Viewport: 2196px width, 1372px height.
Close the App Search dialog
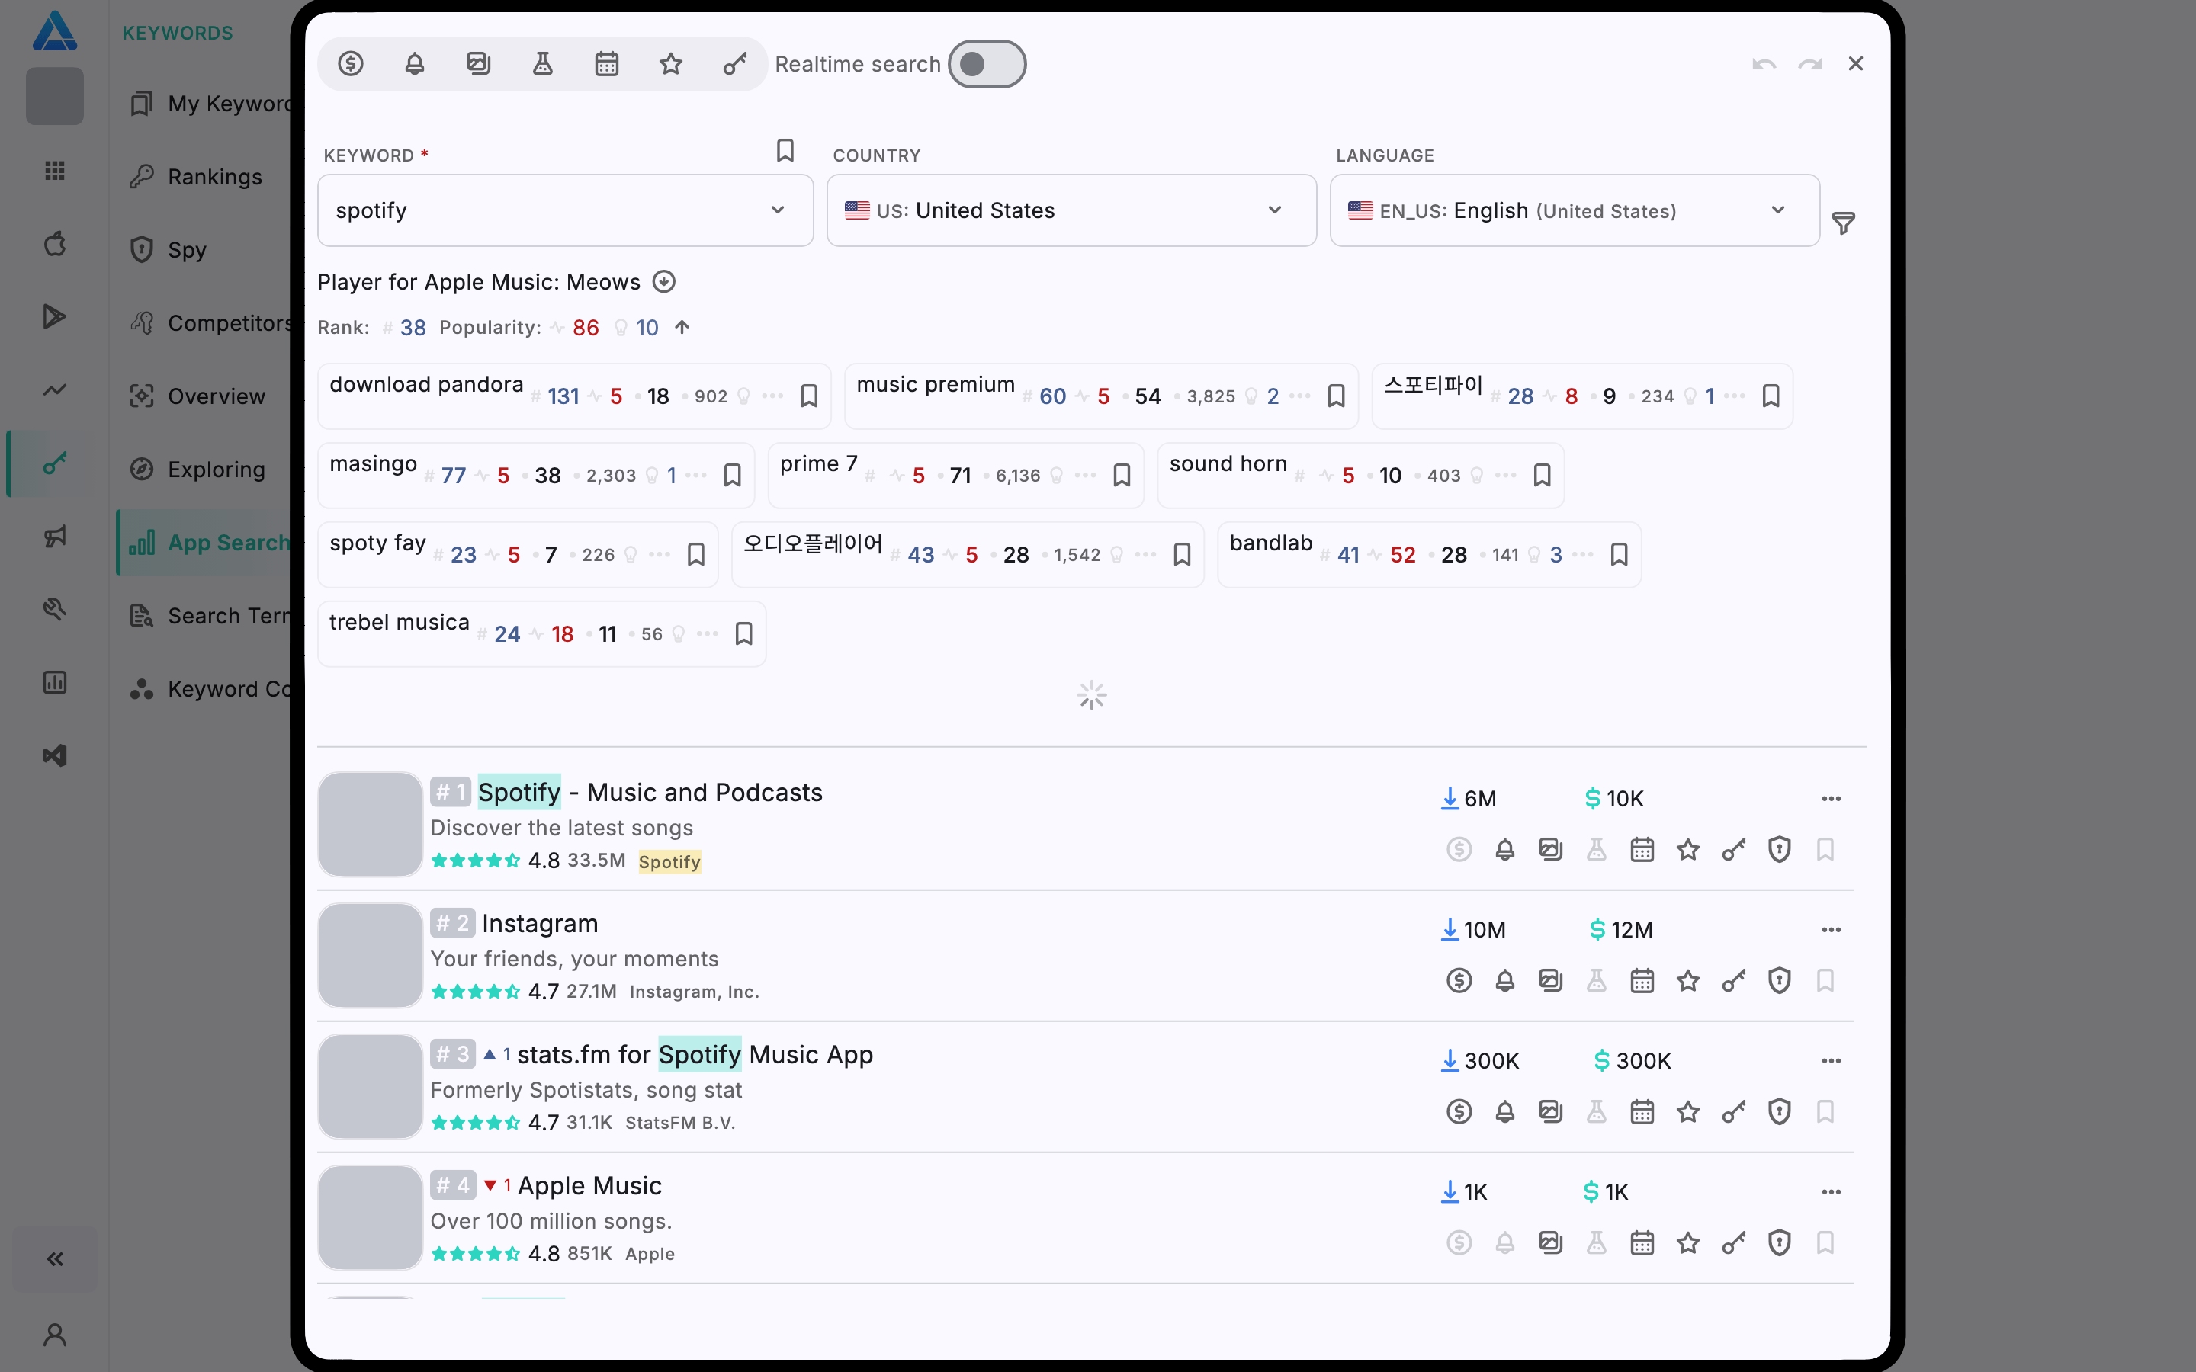pyautogui.click(x=1856, y=63)
